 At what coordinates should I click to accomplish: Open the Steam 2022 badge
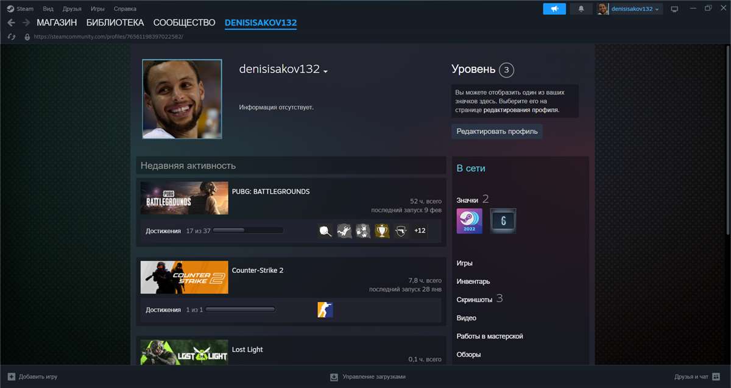[470, 221]
